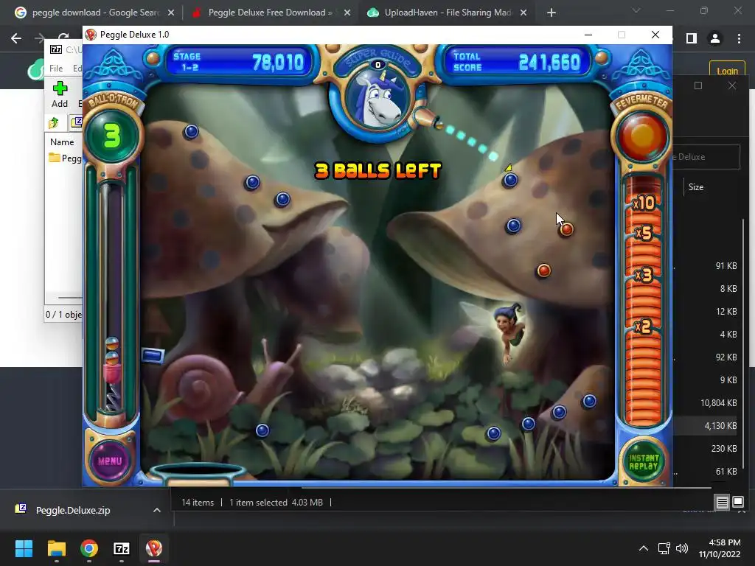The height and width of the screenshot is (566, 755).
Task: Select the 10,804 KB file row
Action: point(706,403)
